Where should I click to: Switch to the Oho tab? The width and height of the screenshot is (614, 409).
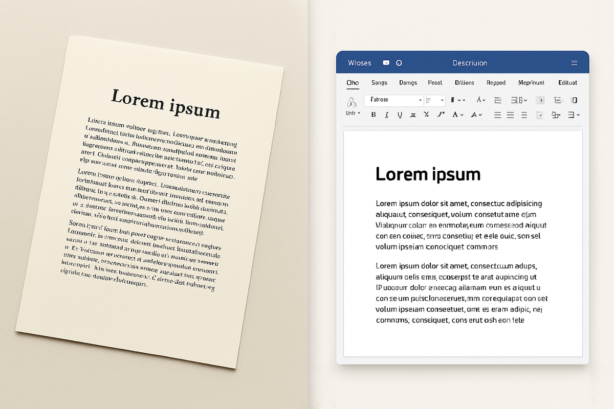click(x=353, y=82)
